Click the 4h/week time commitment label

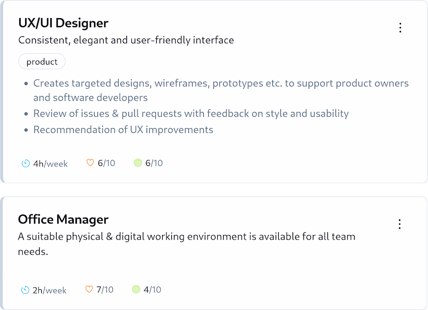50,164
